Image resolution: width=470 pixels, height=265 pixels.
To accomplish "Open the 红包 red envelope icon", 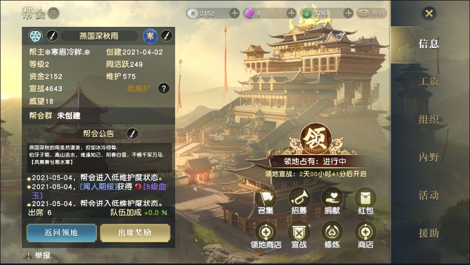I will point(365,198).
